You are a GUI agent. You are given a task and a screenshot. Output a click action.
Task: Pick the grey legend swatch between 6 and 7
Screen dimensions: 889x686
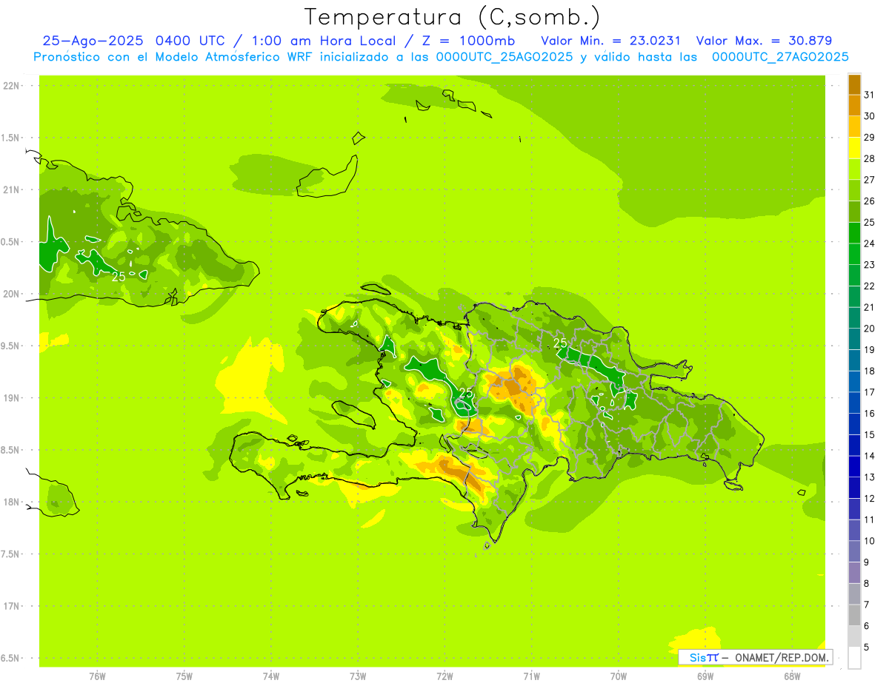(x=854, y=616)
